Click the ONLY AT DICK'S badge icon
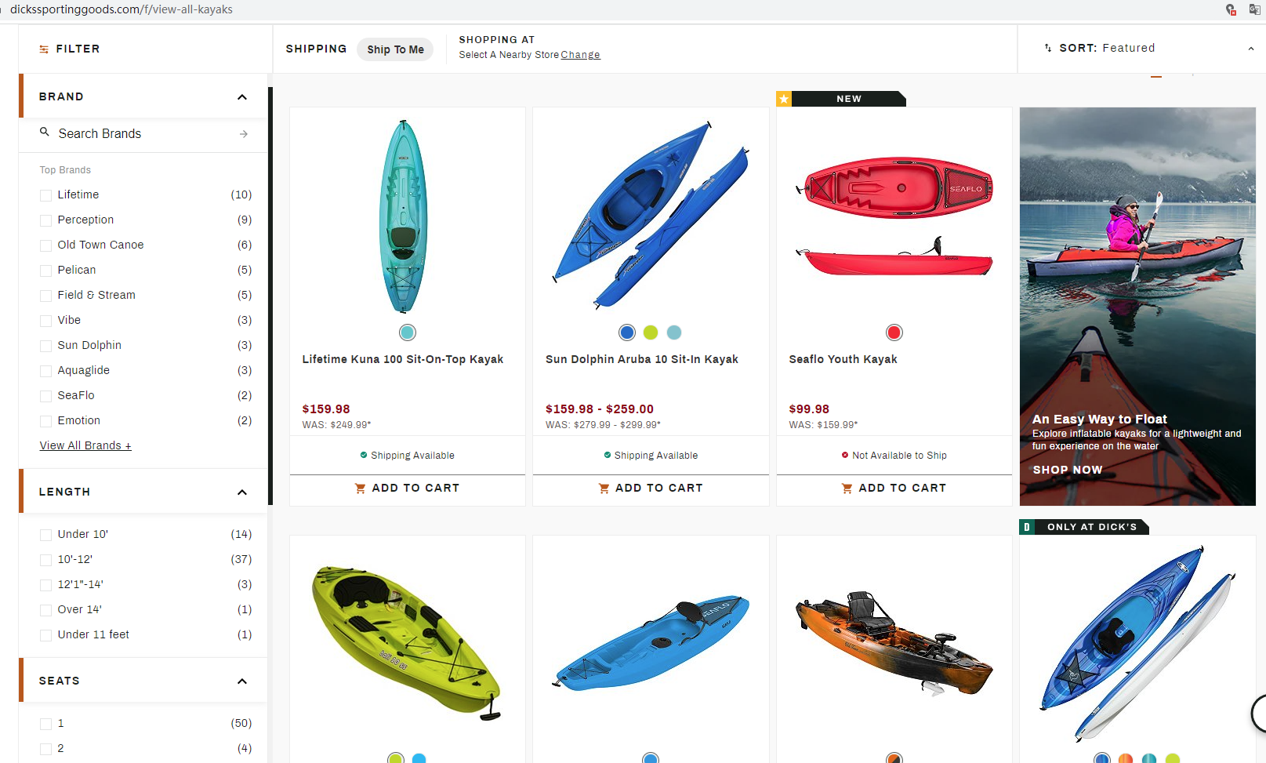 pos(1027,527)
